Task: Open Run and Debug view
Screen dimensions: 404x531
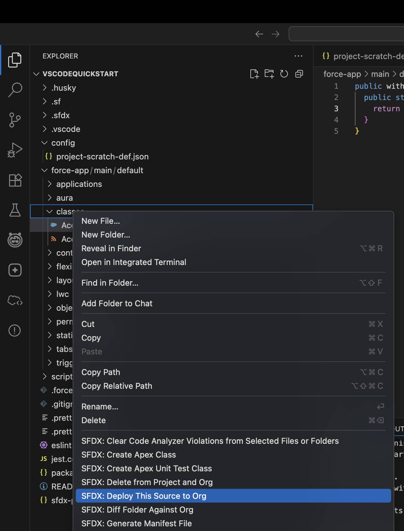Action: (15, 150)
